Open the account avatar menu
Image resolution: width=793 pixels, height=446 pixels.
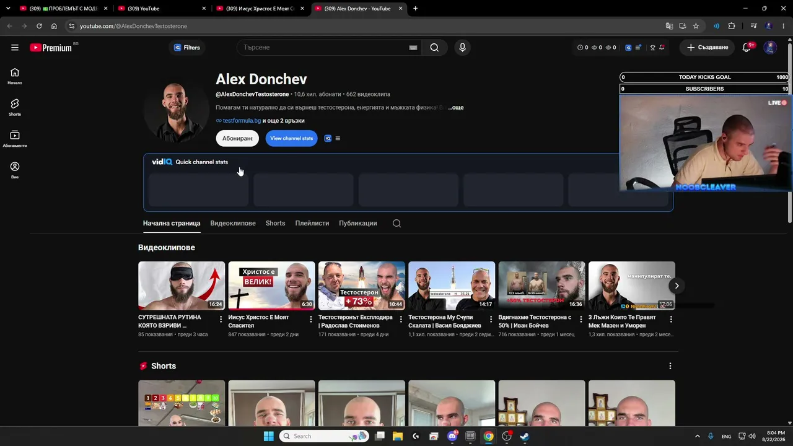(770, 48)
